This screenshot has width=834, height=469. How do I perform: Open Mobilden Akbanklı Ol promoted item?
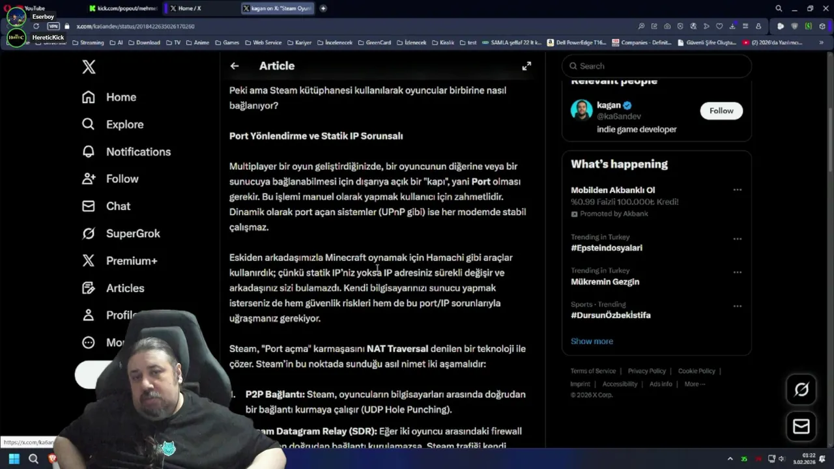click(612, 190)
